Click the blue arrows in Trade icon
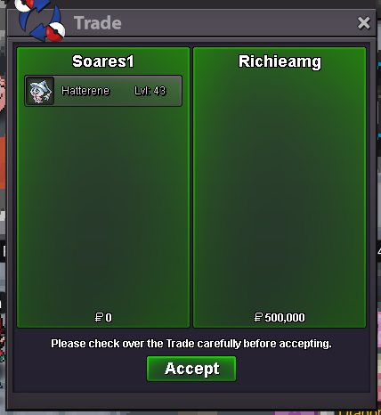Image resolution: width=381 pixels, height=415 pixels. [37, 21]
